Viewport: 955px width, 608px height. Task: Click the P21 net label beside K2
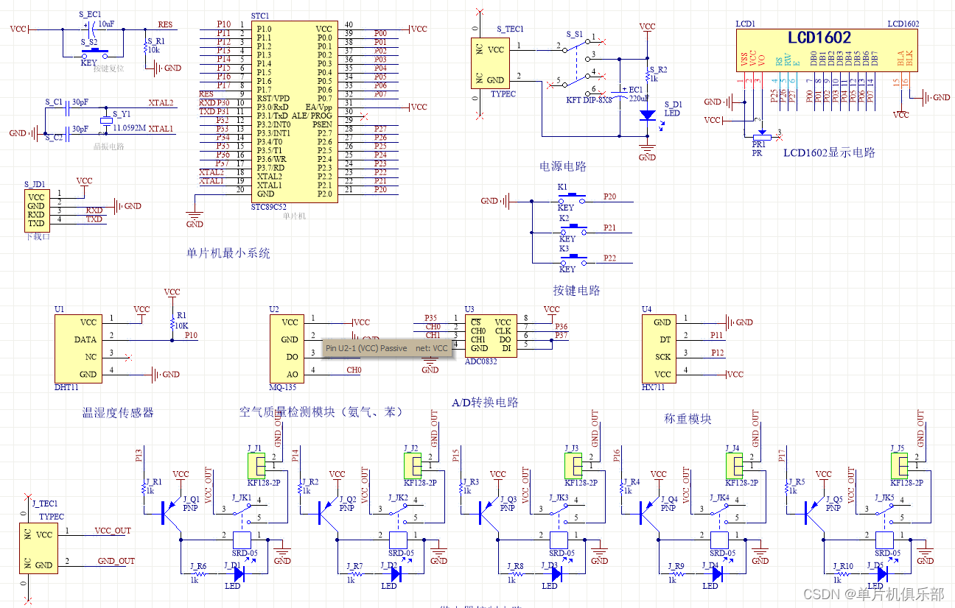click(x=609, y=227)
